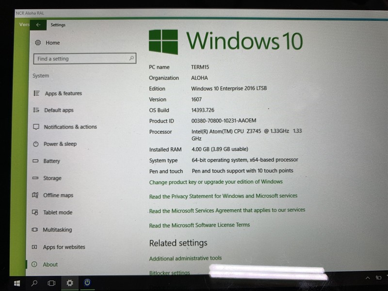This screenshot has height=291, width=388.
Task: Click the Tablet mode icon
Action: pyautogui.click(x=35, y=212)
